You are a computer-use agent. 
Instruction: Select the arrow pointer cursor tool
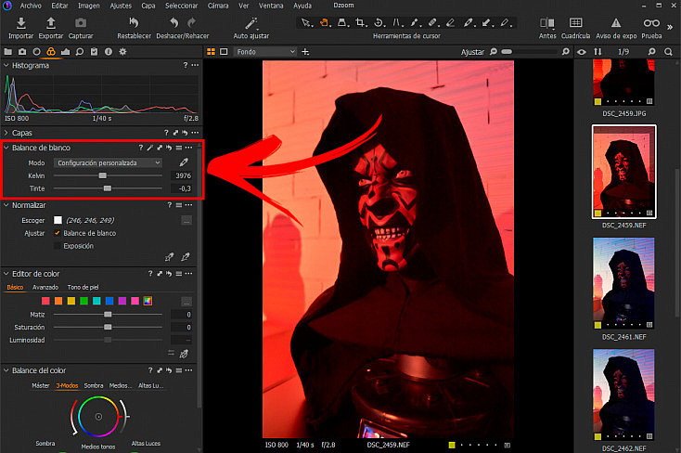pyautogui.click(x=306, y=22)
